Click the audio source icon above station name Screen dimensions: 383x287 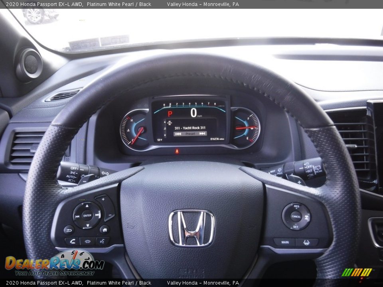click(x=170, y=122)
